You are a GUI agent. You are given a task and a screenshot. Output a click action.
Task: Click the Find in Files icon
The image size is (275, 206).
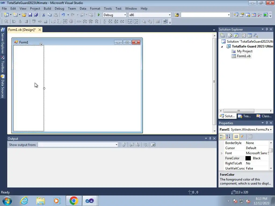177,15
